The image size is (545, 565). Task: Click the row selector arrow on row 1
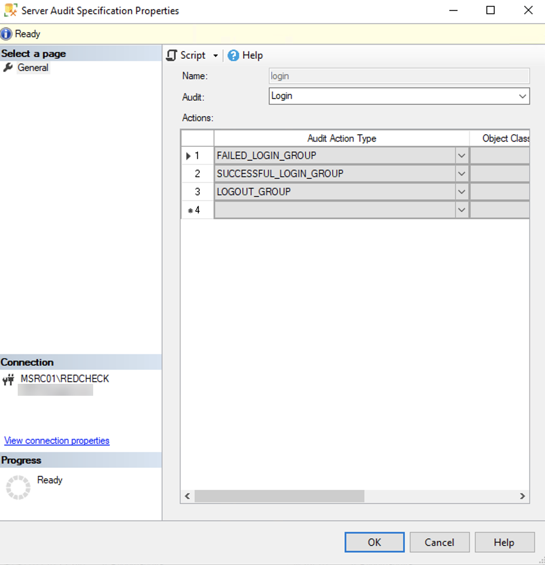click(189, 156)
